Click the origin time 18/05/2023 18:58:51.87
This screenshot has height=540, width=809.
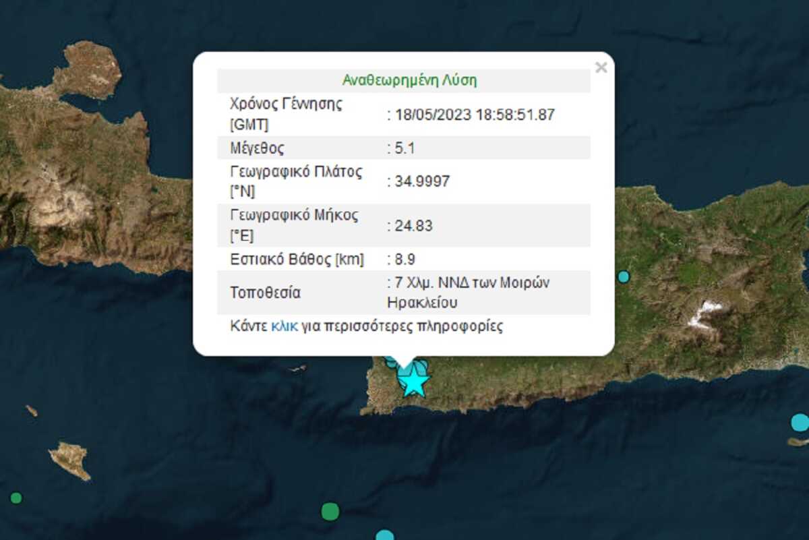(472, 115)
